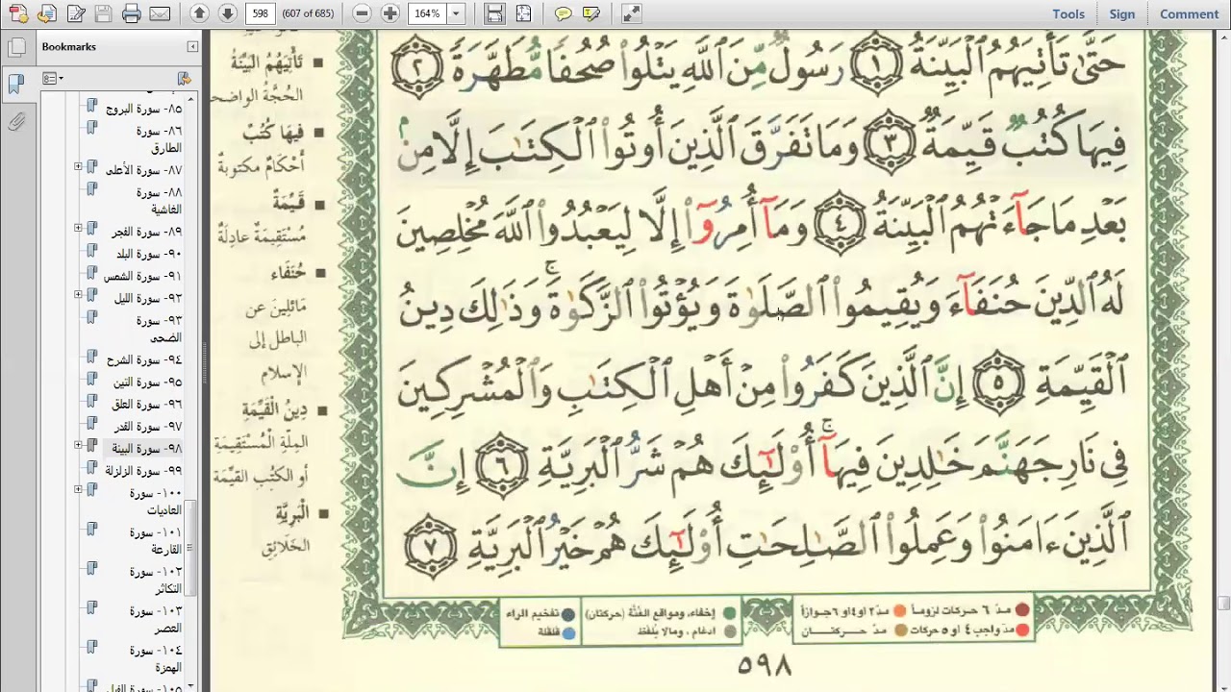
Task: Open bookmark ٩٤- سورة الشرح
Action: point(146,360)
